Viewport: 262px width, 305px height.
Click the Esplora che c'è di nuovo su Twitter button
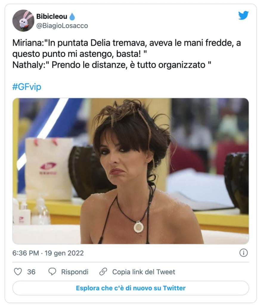pos(131,289)
